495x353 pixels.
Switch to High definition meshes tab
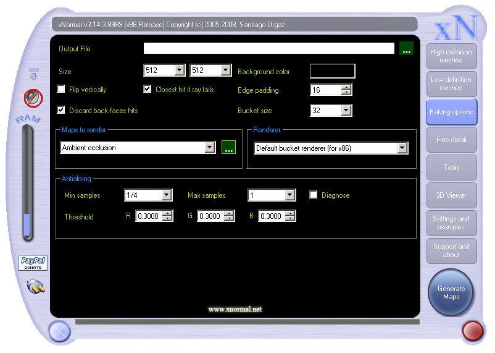coord(451,56)
